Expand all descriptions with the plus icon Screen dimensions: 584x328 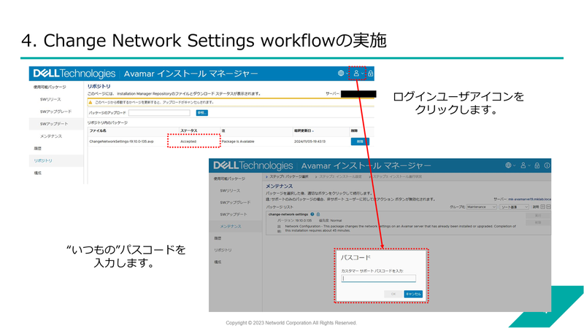pos(543,207)
